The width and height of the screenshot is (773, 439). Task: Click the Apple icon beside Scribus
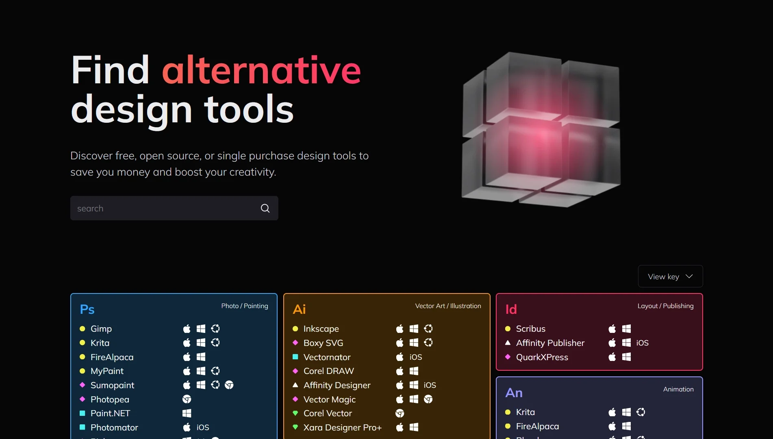[x=612, y=328]
